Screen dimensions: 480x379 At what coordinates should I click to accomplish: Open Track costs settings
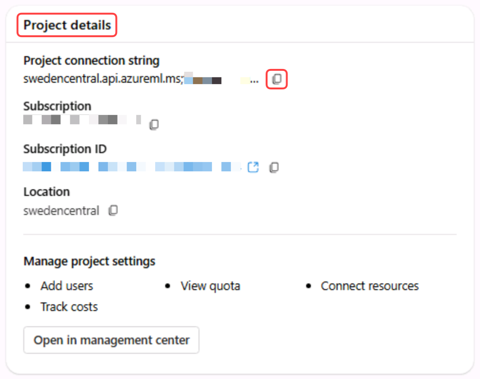pyautogui.click(x=68, y=307)
